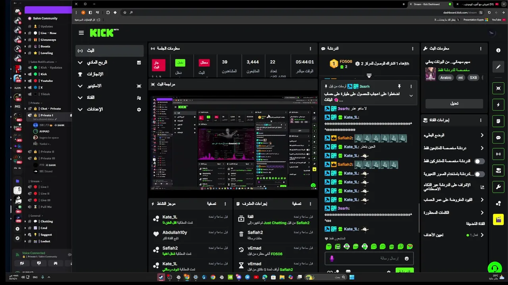Open session info panel three-dot menu

click(310, 48)
